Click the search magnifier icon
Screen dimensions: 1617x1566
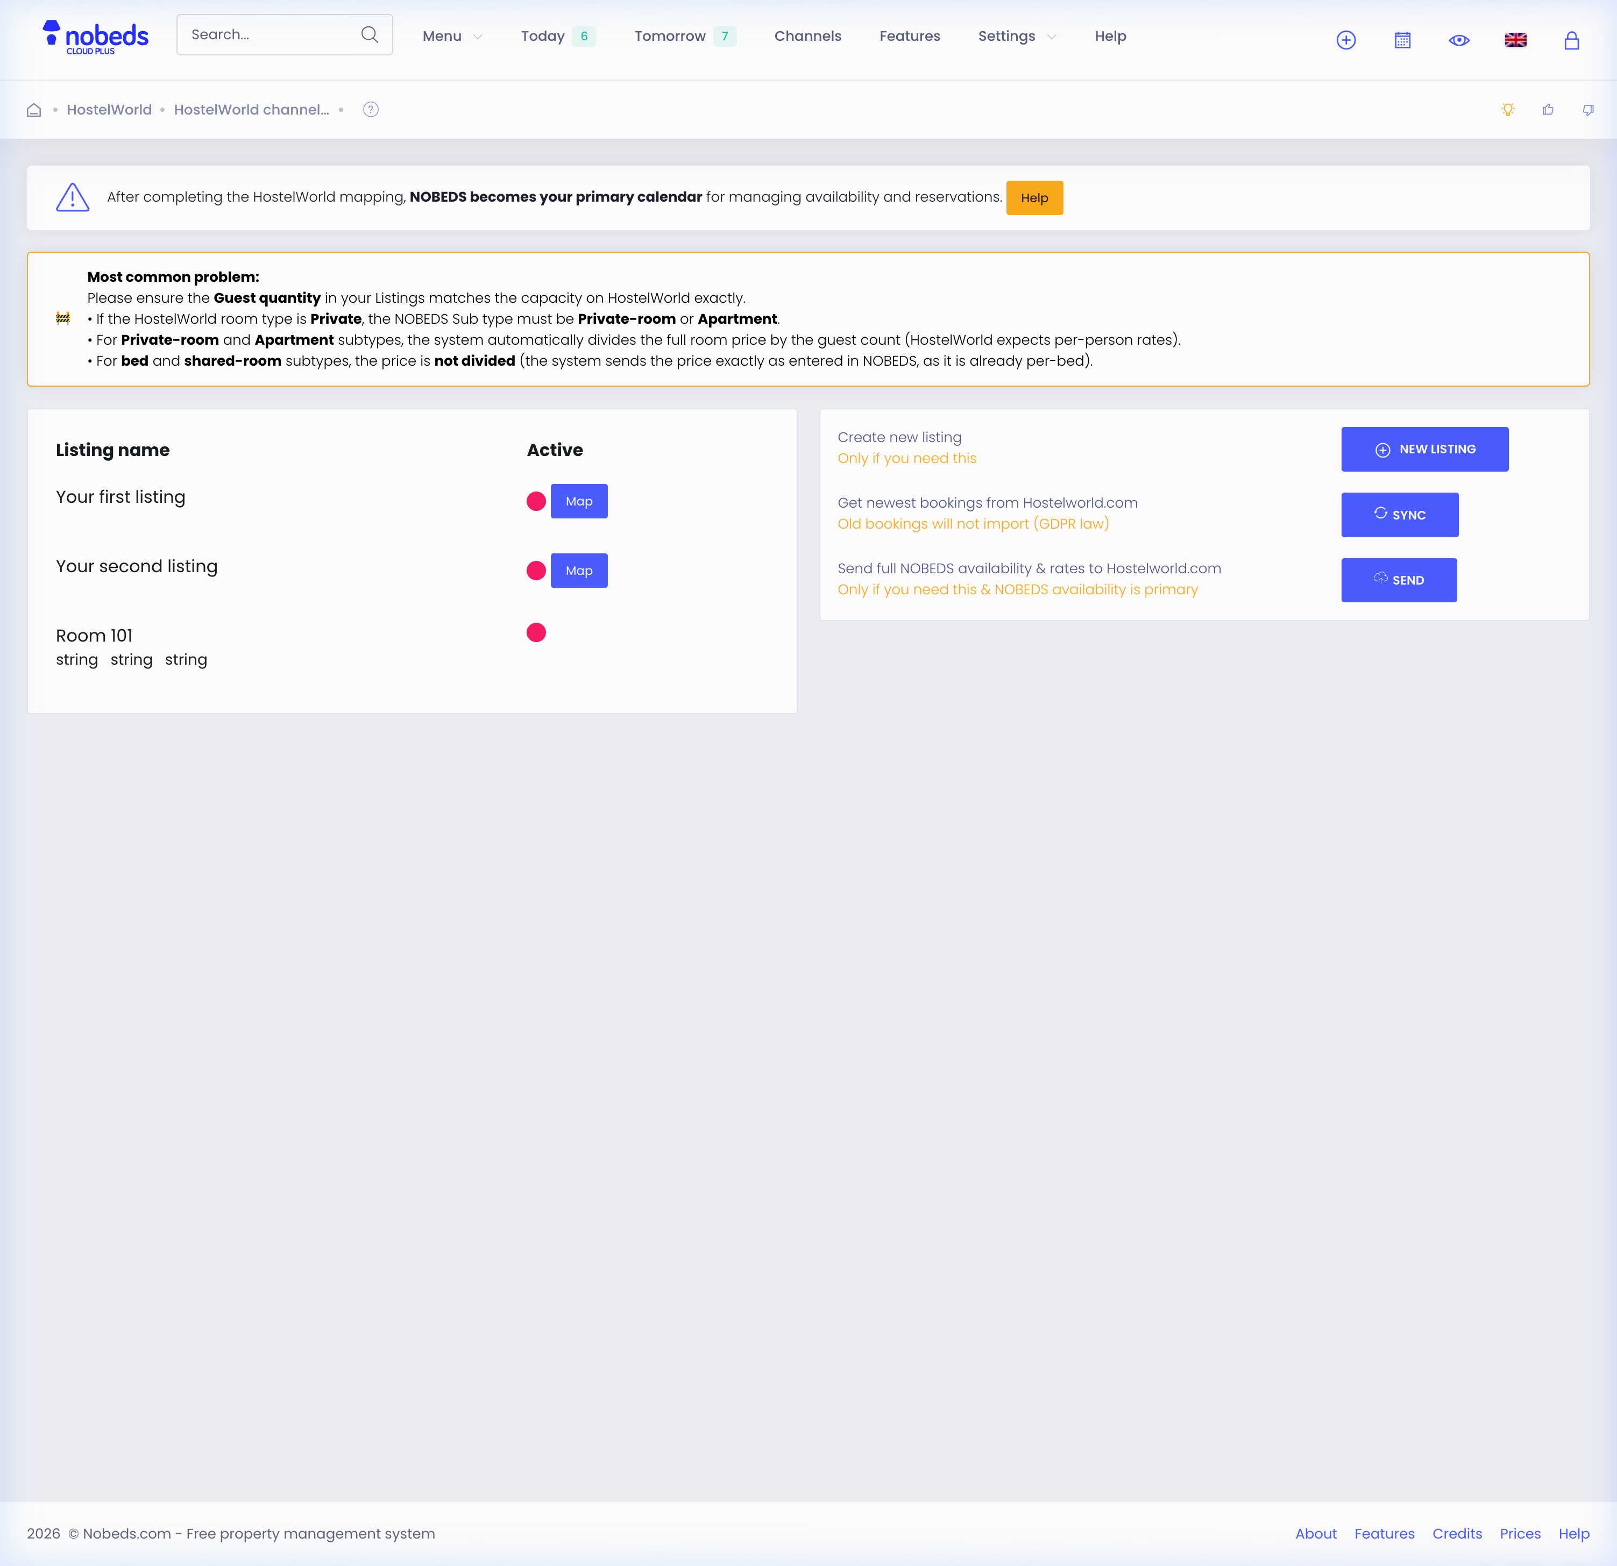(x=370, y=34)
